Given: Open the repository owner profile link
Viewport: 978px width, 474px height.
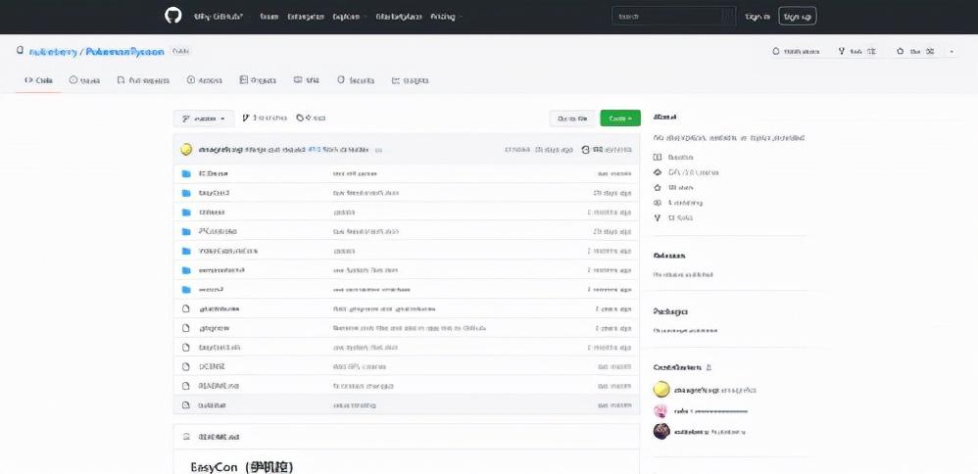Looking at the screenshot, I should pyautogui.click(x=52, y=52).
